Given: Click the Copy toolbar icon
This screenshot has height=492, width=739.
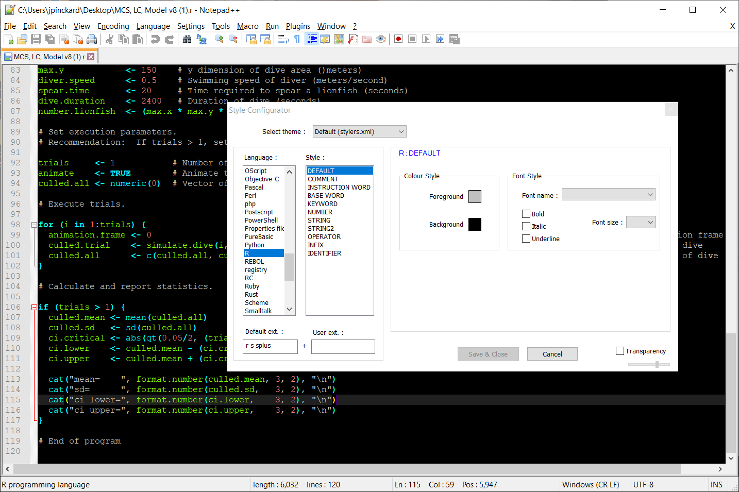Looking at the screenshot, I should 124,39.
